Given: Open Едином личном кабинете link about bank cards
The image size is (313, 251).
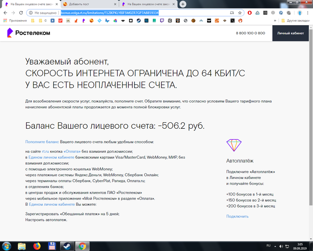Looking at the screenshot, I should point(51,157).
